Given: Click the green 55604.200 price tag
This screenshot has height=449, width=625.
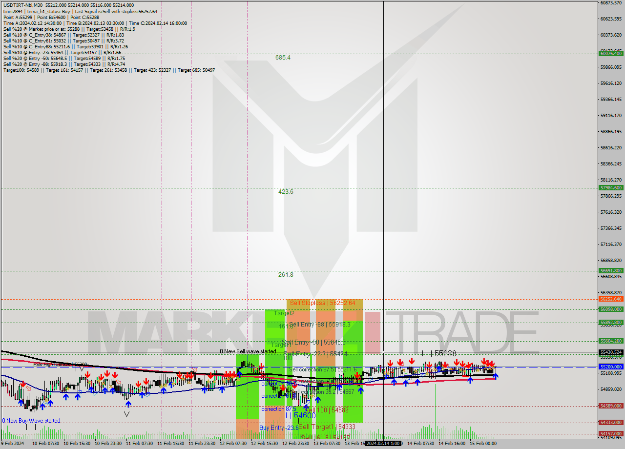Looking at the screenshot, I should coord(610,341).
